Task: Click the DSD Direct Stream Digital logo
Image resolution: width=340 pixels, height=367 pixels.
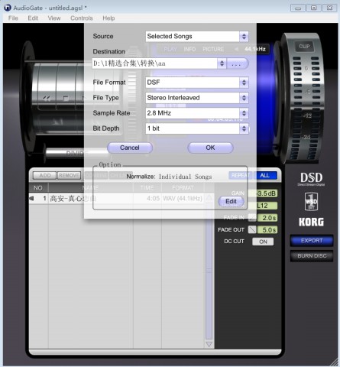Action: (x=311, y=179)
